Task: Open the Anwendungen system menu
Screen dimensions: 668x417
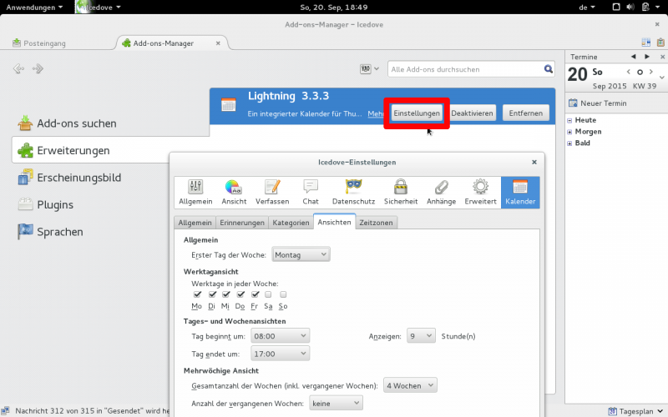Action: coord(33,7)
